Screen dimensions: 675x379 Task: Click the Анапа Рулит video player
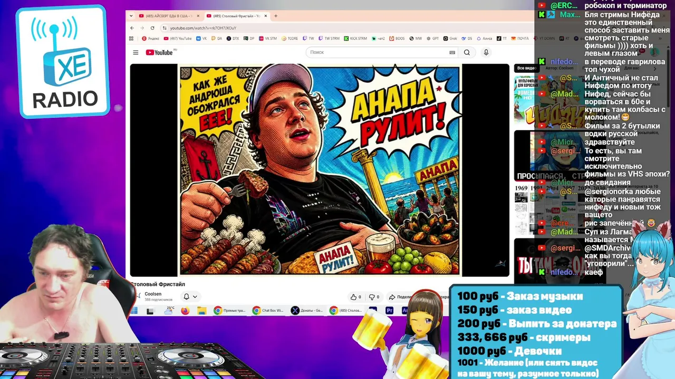[320, 170]
